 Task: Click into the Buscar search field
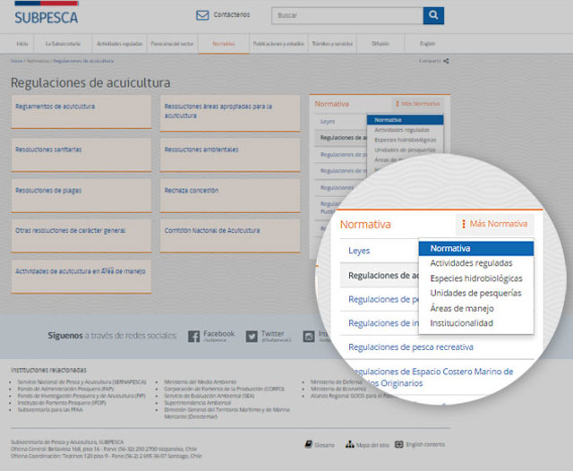[347, 16]
